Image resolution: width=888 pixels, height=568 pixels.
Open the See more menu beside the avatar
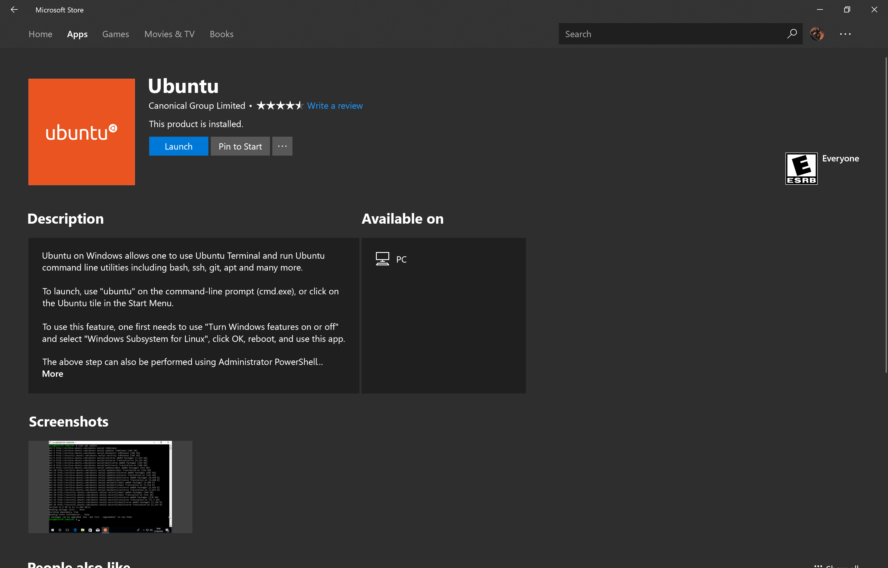point(845,34)
